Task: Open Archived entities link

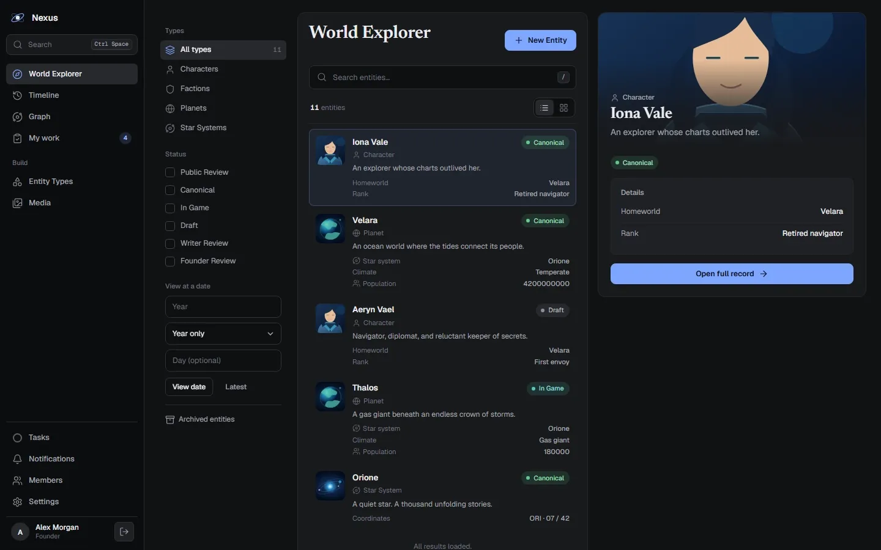Action: pyautogui.click(x=200, y=420)
